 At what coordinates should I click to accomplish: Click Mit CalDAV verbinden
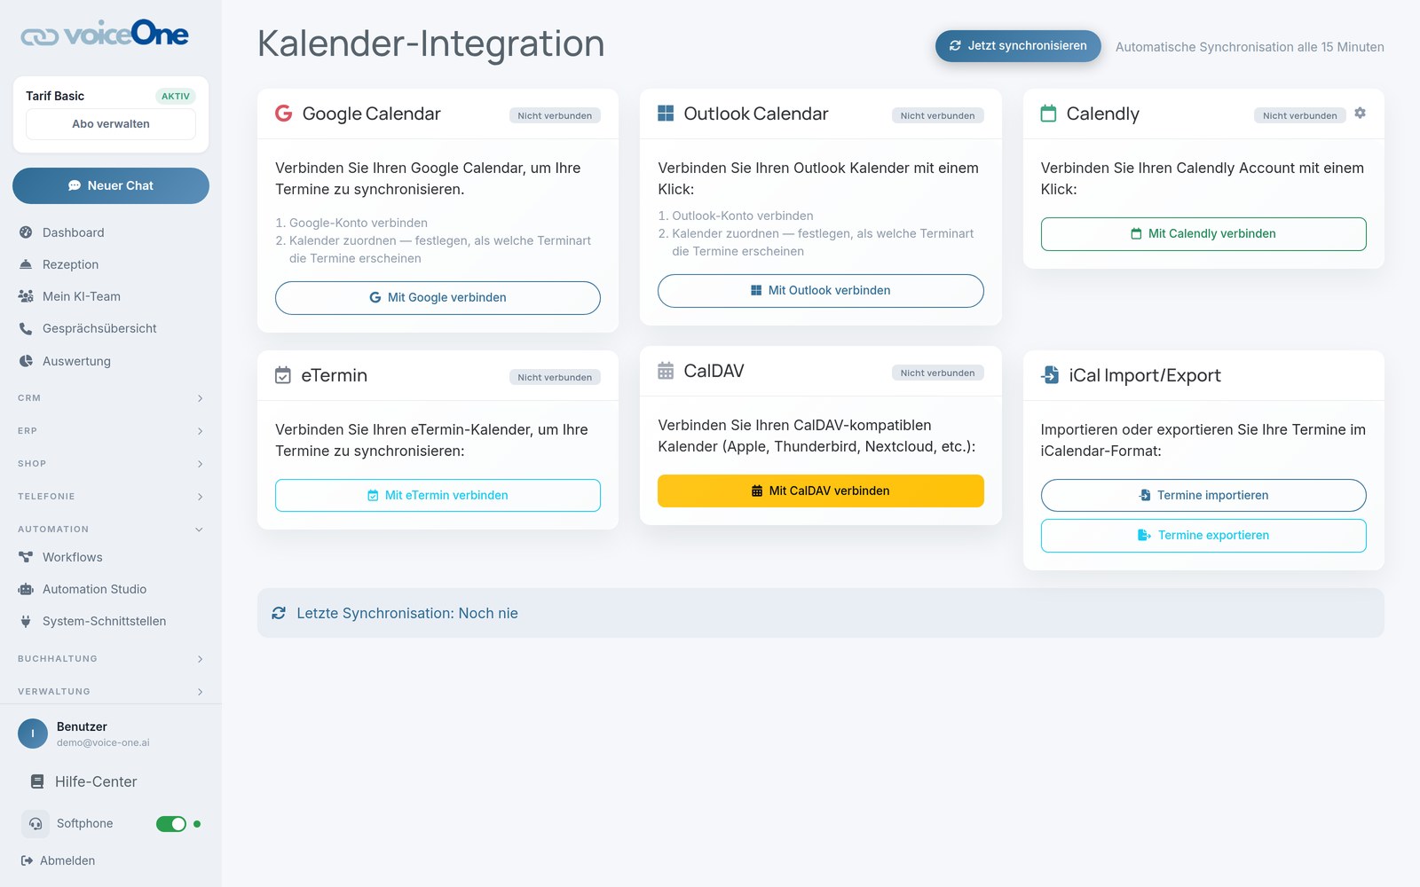coord(820,491)
